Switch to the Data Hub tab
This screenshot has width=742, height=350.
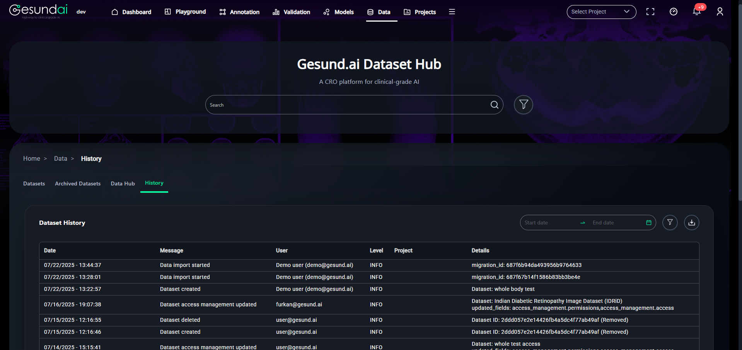tap(123, 183)
